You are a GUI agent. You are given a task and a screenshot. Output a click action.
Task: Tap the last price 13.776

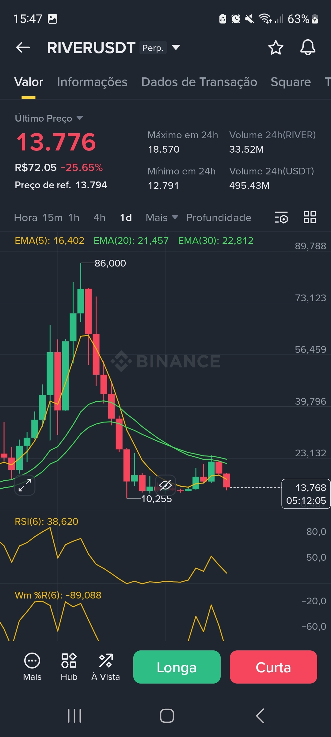pyautogui.click(x=56, y=142)
